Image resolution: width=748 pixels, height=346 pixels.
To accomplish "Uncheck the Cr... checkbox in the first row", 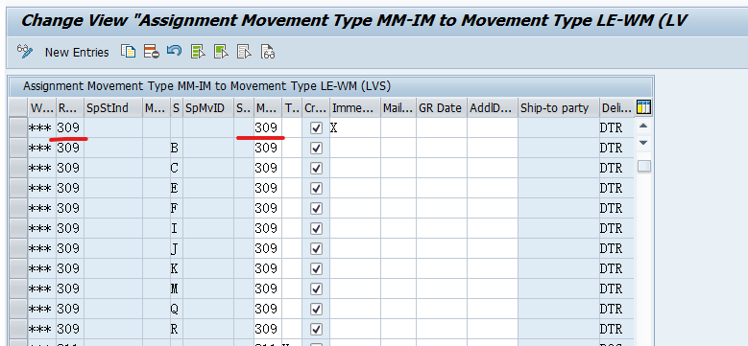I will [316, 128].
